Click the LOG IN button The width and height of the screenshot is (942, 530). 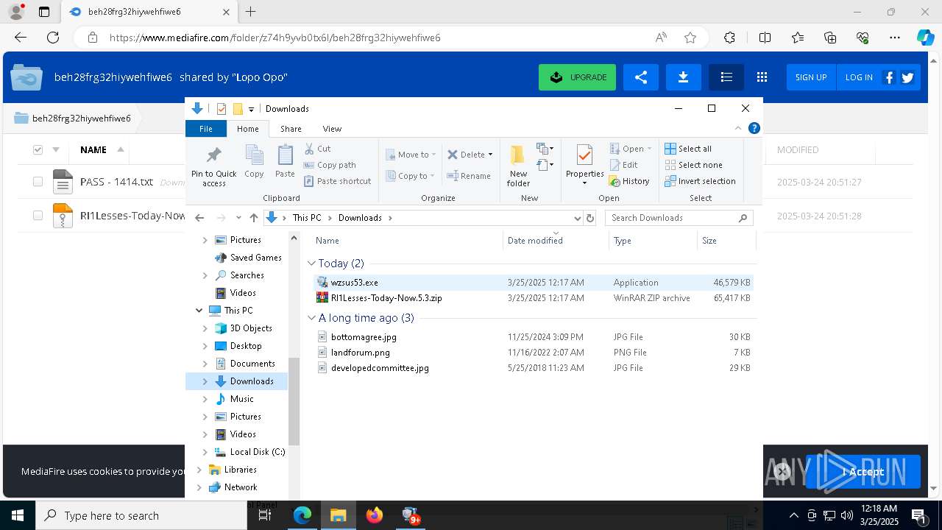859,77
